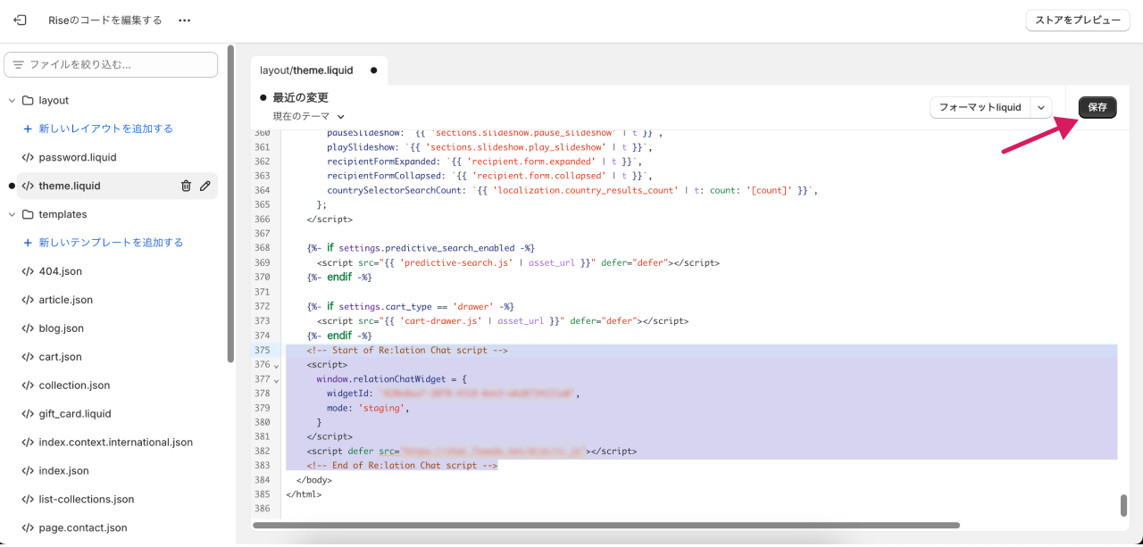1143x547 pixels.
Task: Click the templates folder icon
Action: coord(28,214)
